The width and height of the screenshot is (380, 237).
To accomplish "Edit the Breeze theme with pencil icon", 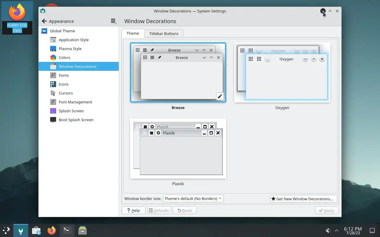I will pos(220,96).
